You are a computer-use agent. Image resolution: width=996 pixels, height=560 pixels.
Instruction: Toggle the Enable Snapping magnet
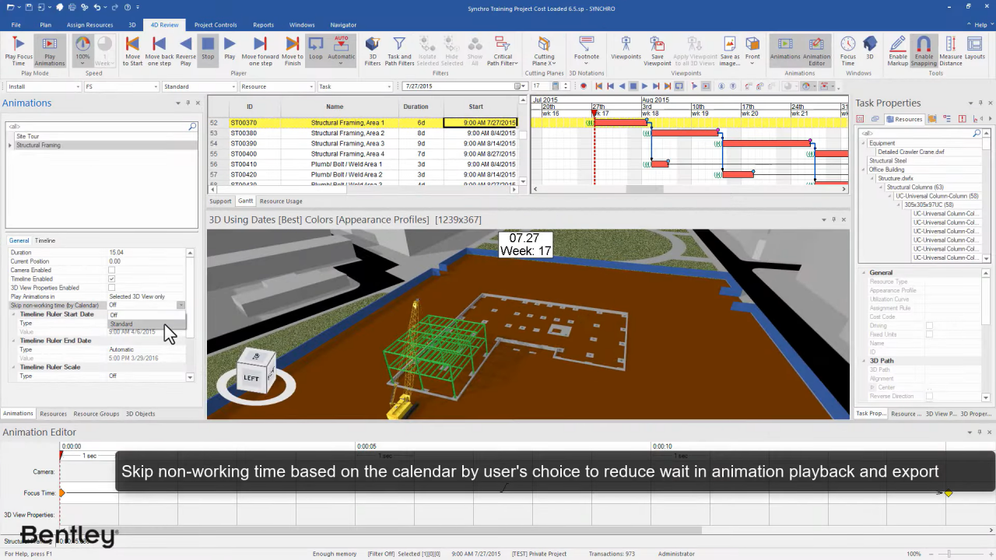tap(924, 51)
